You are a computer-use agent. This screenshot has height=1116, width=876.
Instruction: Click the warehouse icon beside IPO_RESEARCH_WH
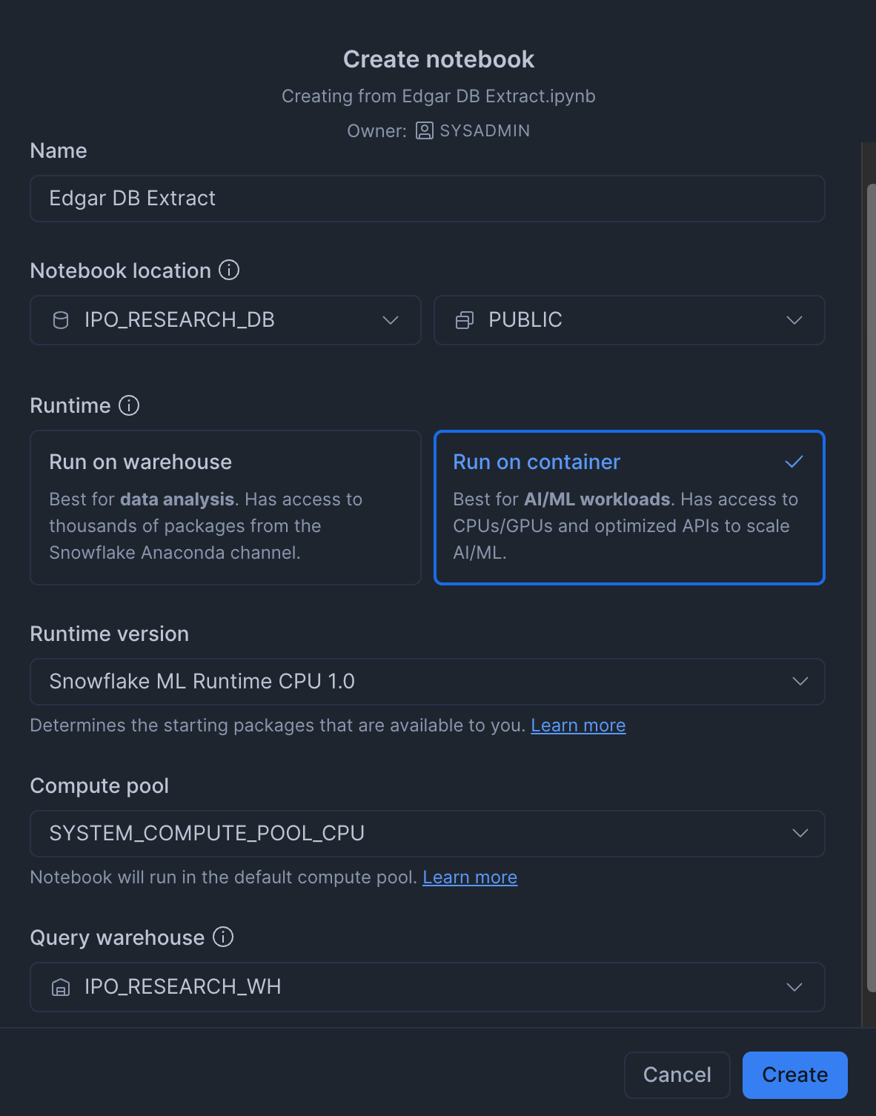click(x=61, y=987)
